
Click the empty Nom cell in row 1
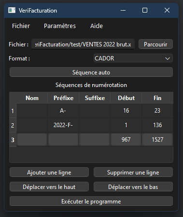tap(32, 111)
